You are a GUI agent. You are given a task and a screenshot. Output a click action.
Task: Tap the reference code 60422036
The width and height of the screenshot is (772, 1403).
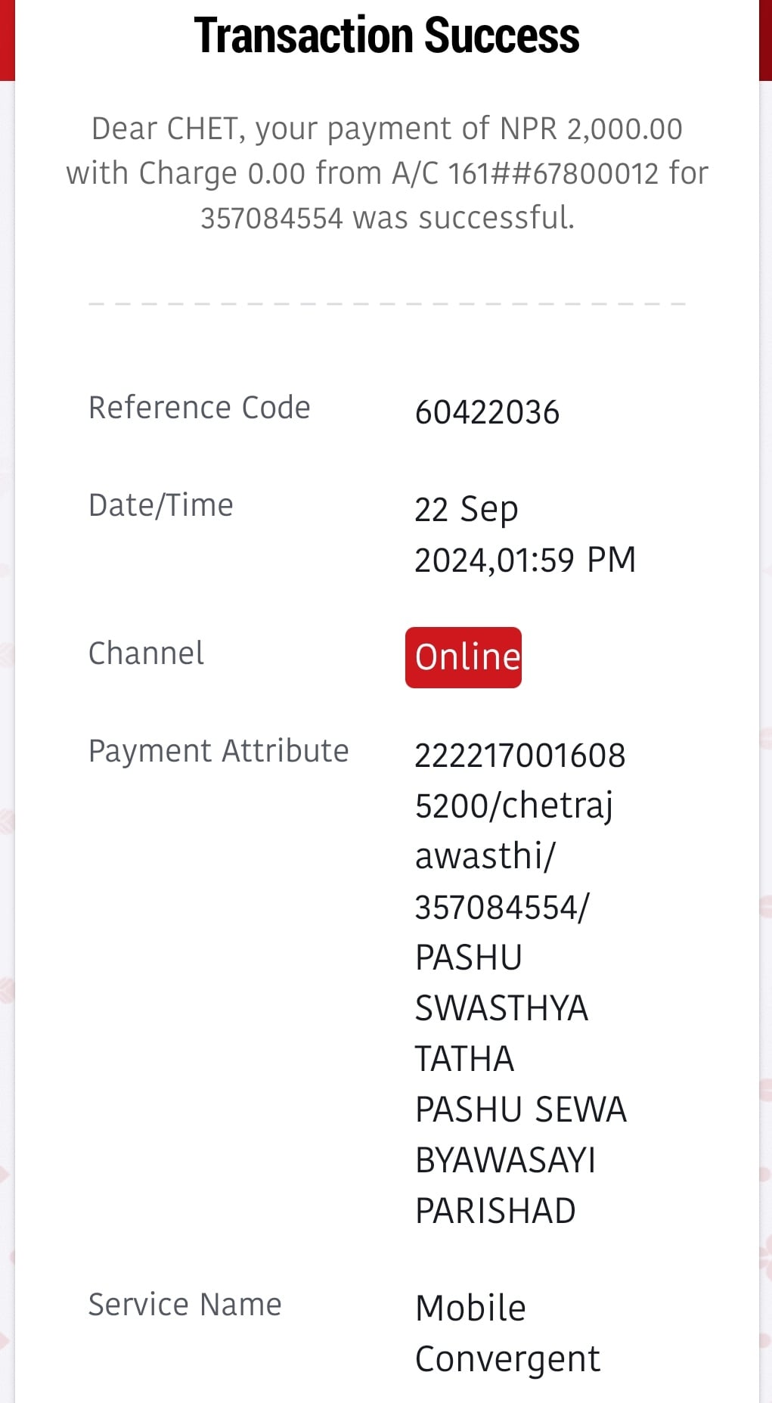click(487, 413)
